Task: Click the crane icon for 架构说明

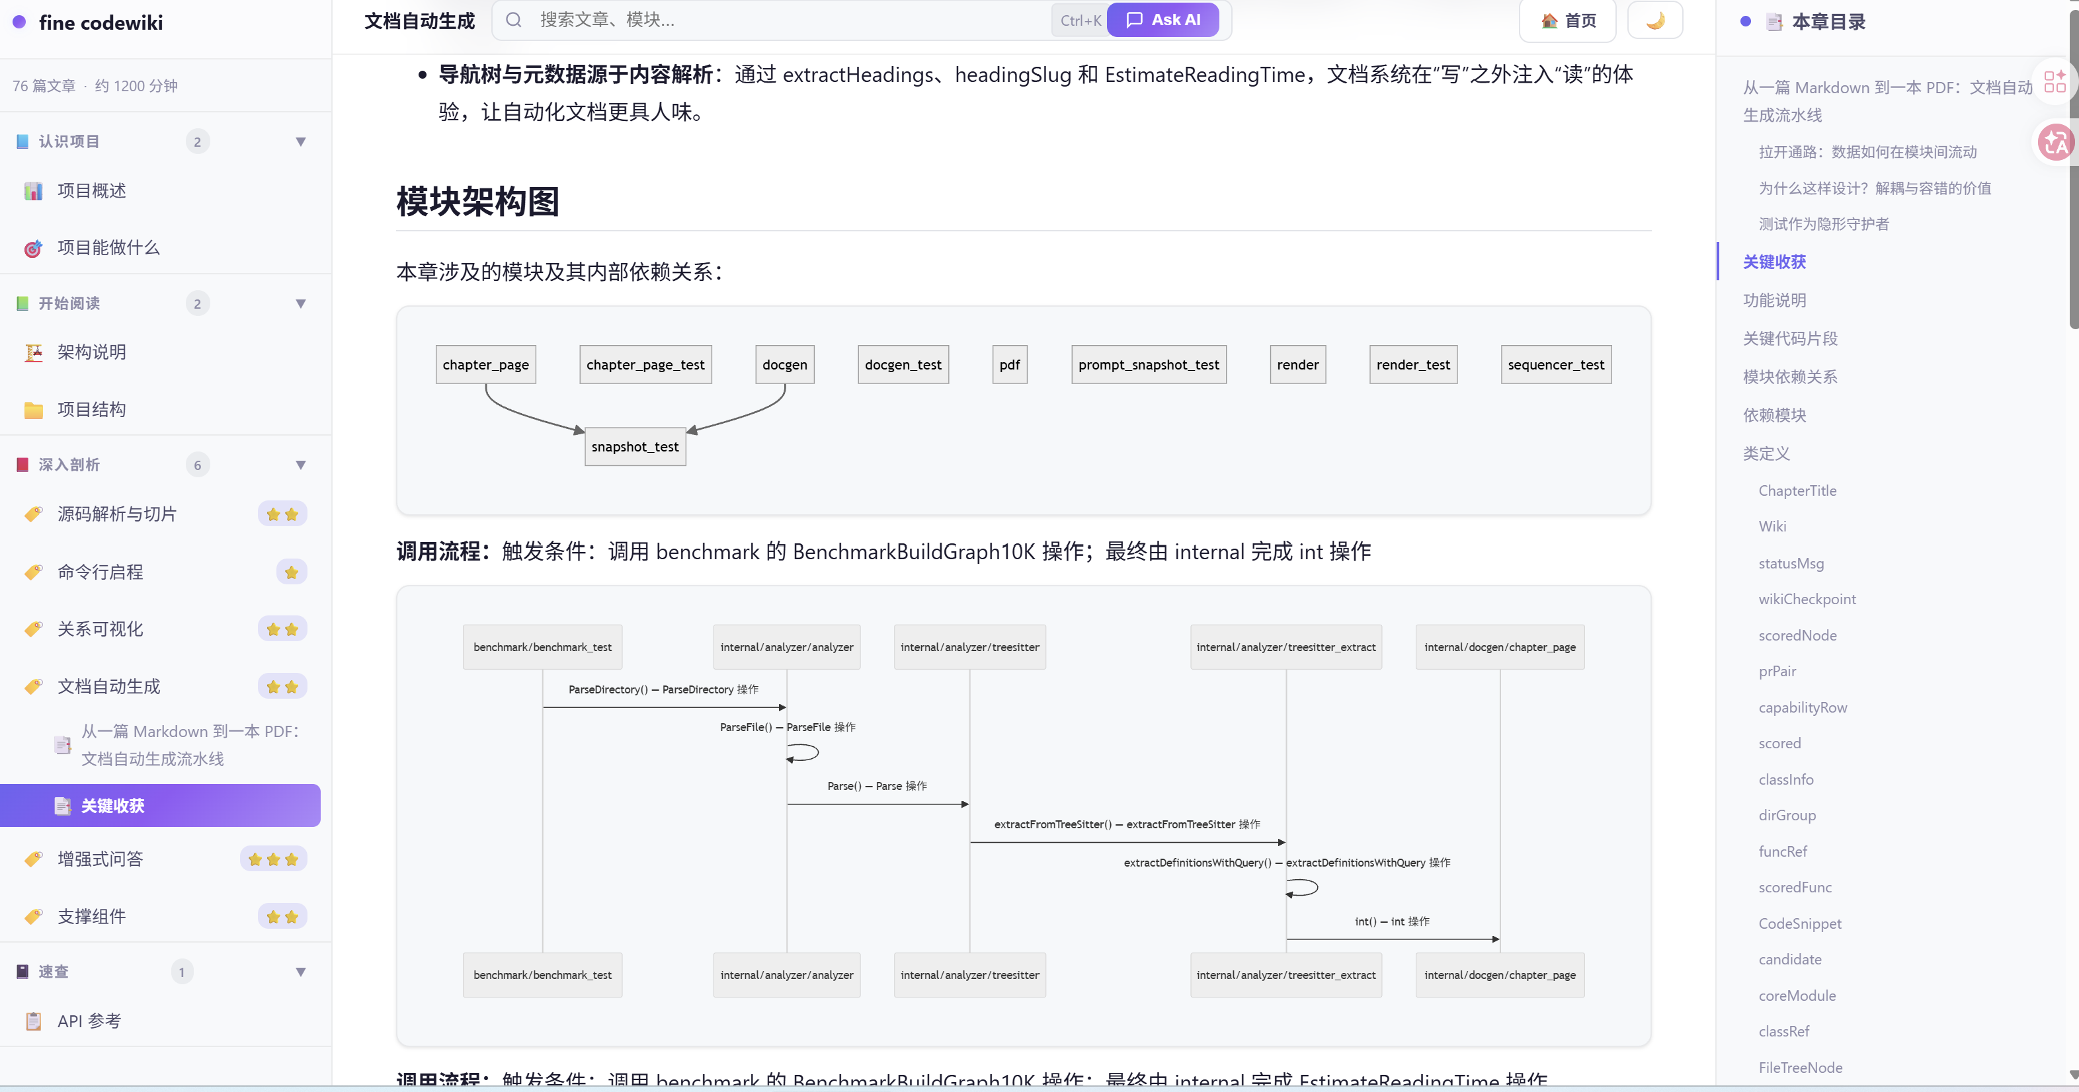Action: point(33,352)
